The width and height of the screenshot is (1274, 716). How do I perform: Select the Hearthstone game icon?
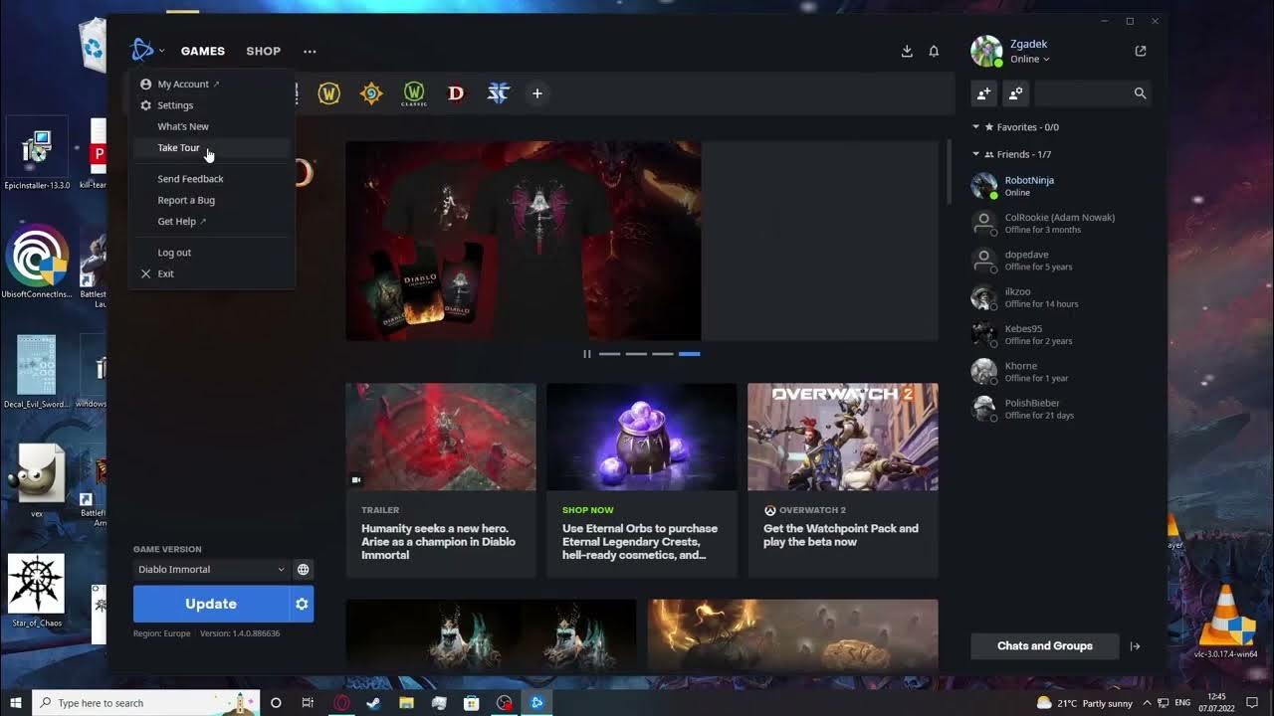coord(371,93)
